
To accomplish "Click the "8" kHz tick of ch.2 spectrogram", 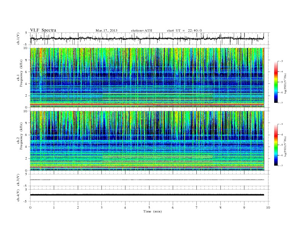I will 27,123.
